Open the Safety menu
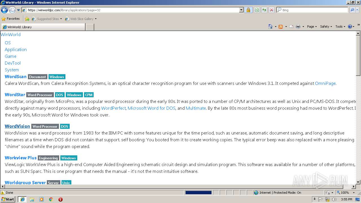The image size is (361, 203). click(x=326, y=27)
